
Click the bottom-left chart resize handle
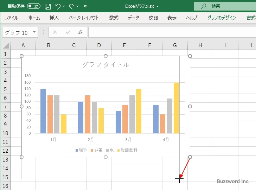[21, 157]
